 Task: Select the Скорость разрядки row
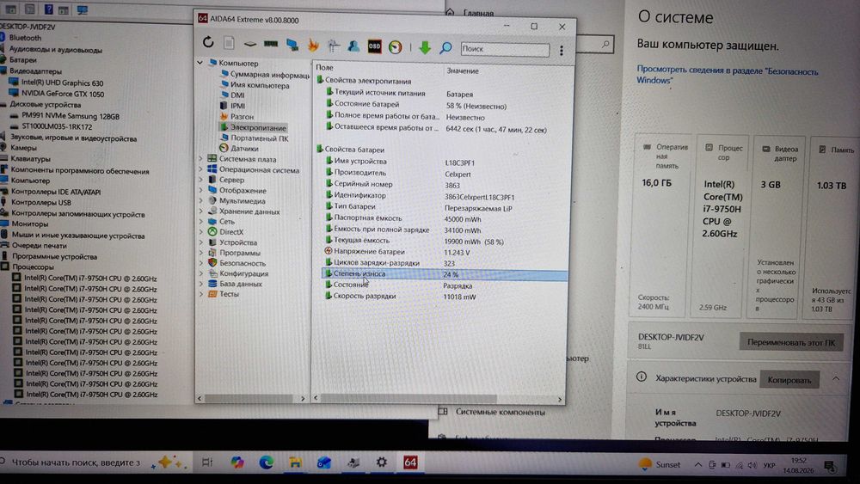point(445,297)
